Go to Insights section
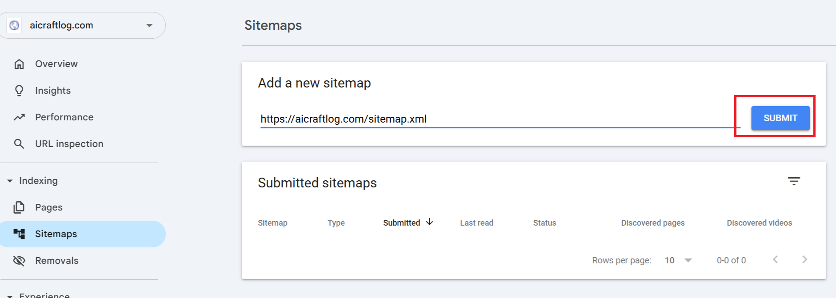Screen dimensions: 836x298 (x=53, y=91)
